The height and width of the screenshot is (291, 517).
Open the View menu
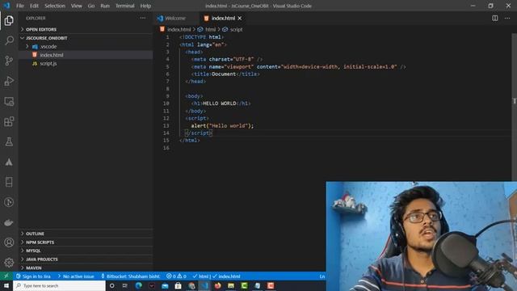76,6
